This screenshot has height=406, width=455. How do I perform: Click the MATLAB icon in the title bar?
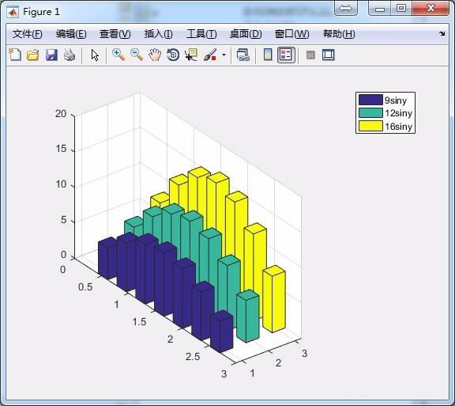coord(13,12)
